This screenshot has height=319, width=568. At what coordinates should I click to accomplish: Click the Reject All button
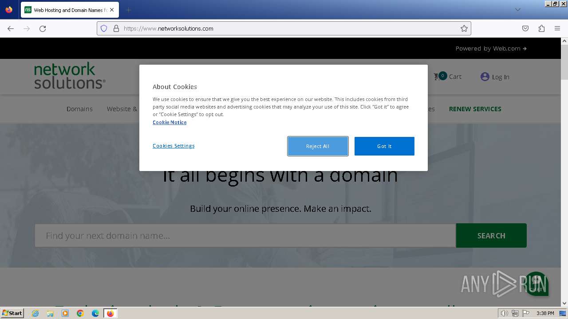pos(318,146)
